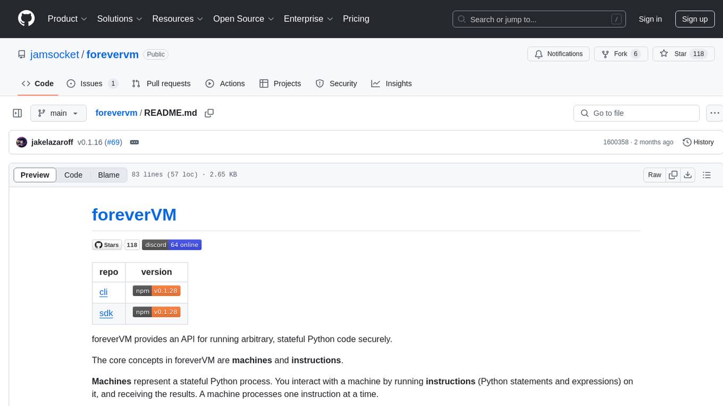Viewport: 723px width, 406px height.
Task: Go to forevervm root in breadcrumb
Action: click(x=116, y=113)
